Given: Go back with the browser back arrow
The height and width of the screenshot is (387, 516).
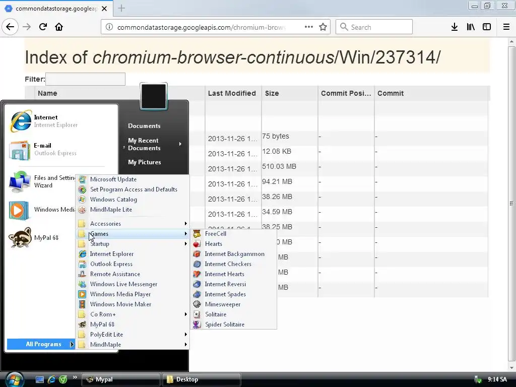Looking at the screenshot, I should click(x=10, y=27).
